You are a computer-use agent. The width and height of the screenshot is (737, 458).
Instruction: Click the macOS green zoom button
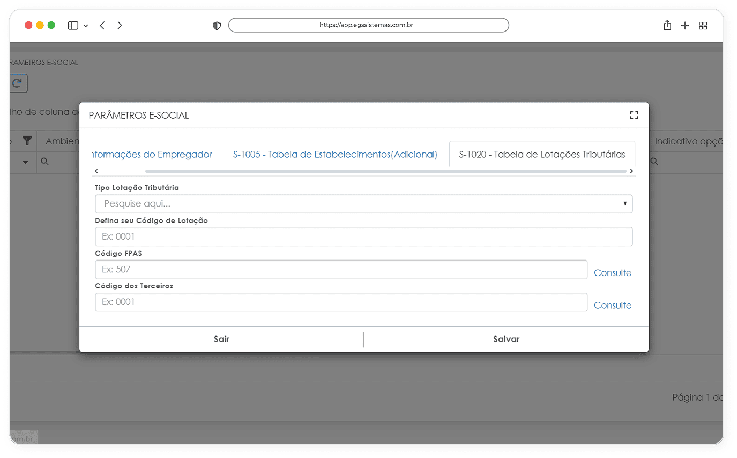[x=51, y=25]
